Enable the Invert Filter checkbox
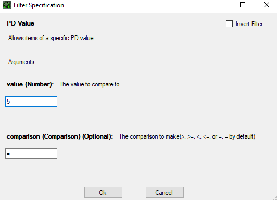The width and height of the screenshot is (277, 200). 229,24
